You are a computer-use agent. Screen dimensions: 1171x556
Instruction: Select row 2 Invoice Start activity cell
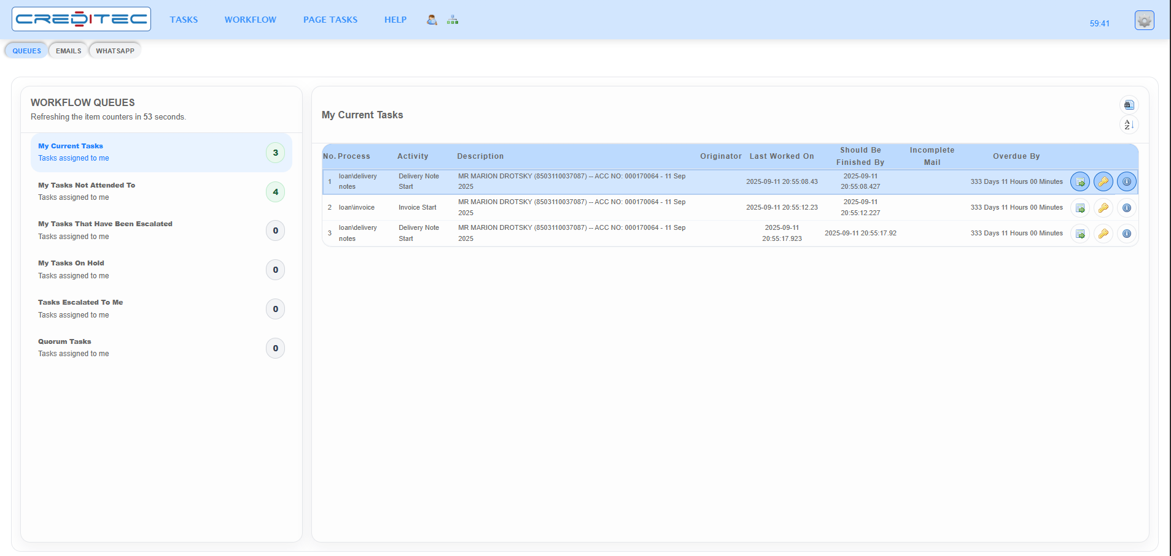click(418, 208)
